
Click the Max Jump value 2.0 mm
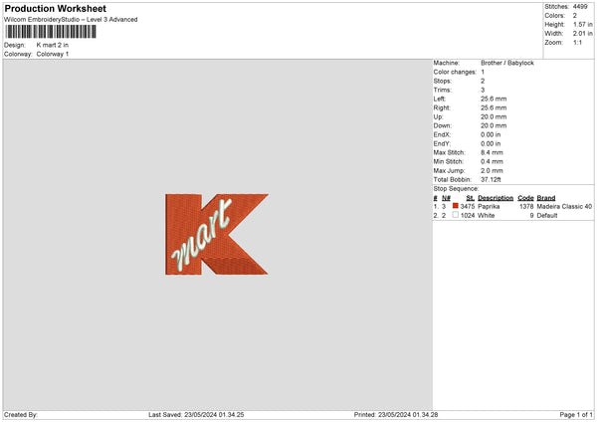click(x=492, y=170)
